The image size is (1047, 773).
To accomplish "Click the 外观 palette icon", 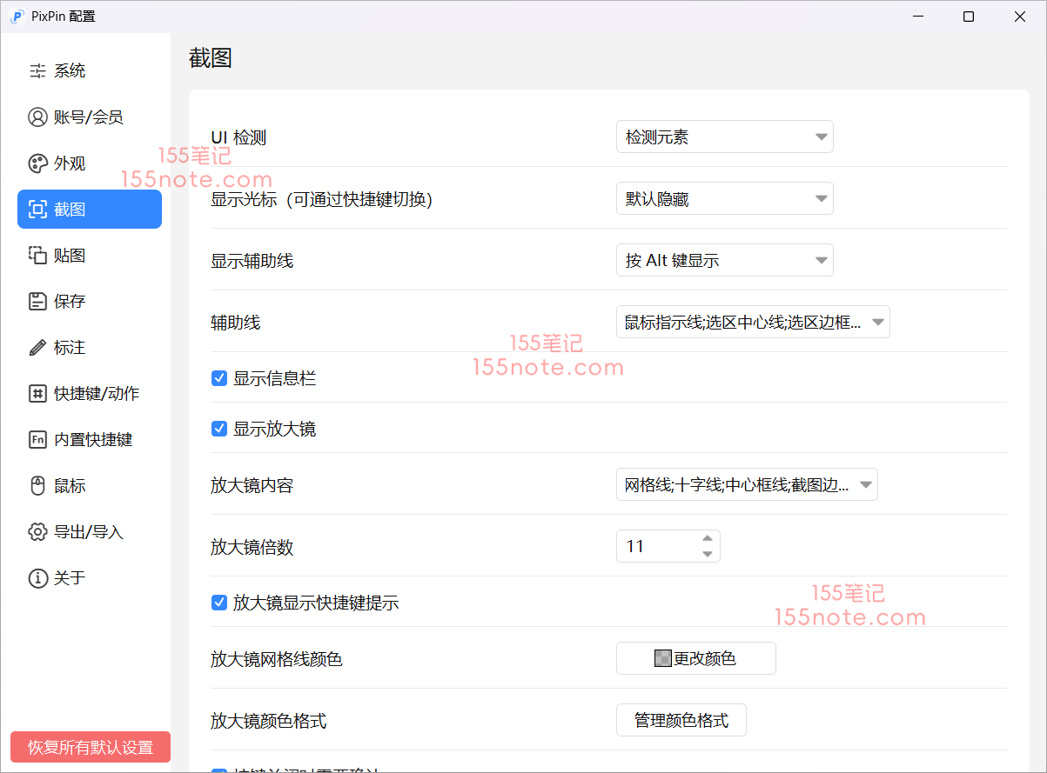I will pyautogui.click(x=37, y=163).
